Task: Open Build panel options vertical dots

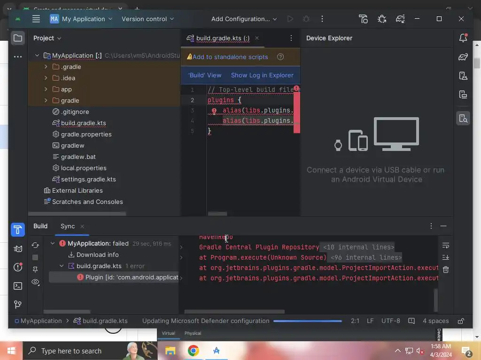Action: pos(431,226)
